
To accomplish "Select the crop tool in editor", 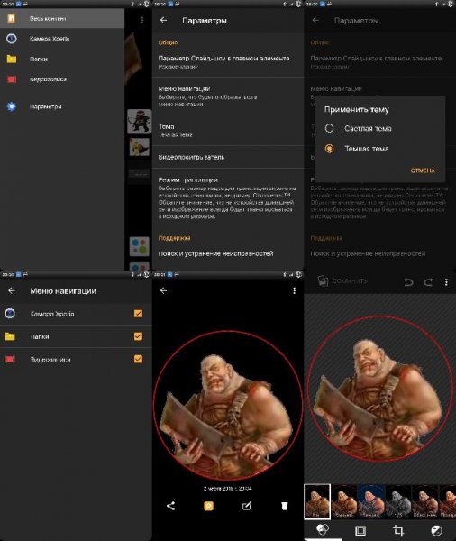I will click(x=398, y=530).
